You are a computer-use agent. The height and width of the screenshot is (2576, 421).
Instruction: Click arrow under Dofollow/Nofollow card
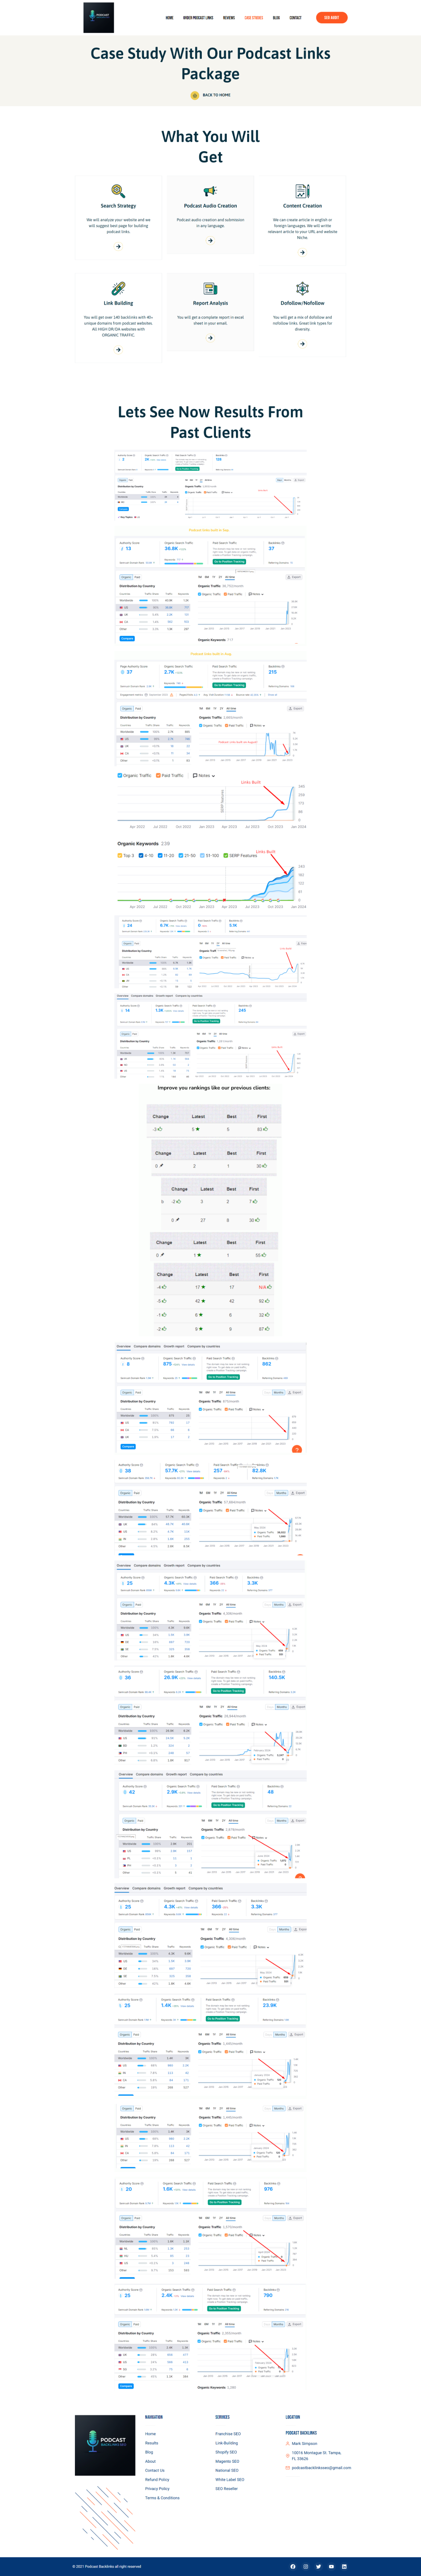pyautogui.click(x=302, y=343)
